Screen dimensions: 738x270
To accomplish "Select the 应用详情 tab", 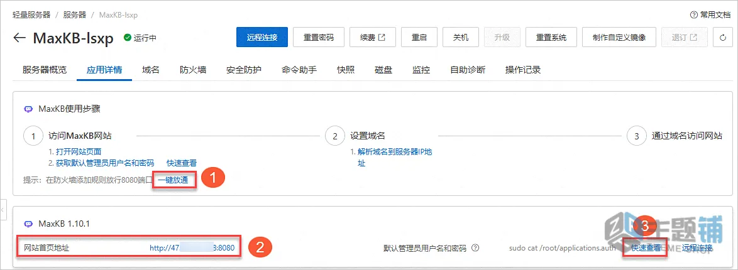I will [104, 70].
